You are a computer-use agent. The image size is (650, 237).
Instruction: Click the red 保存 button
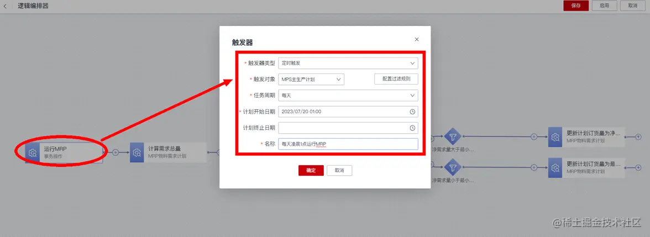point(576,6)
